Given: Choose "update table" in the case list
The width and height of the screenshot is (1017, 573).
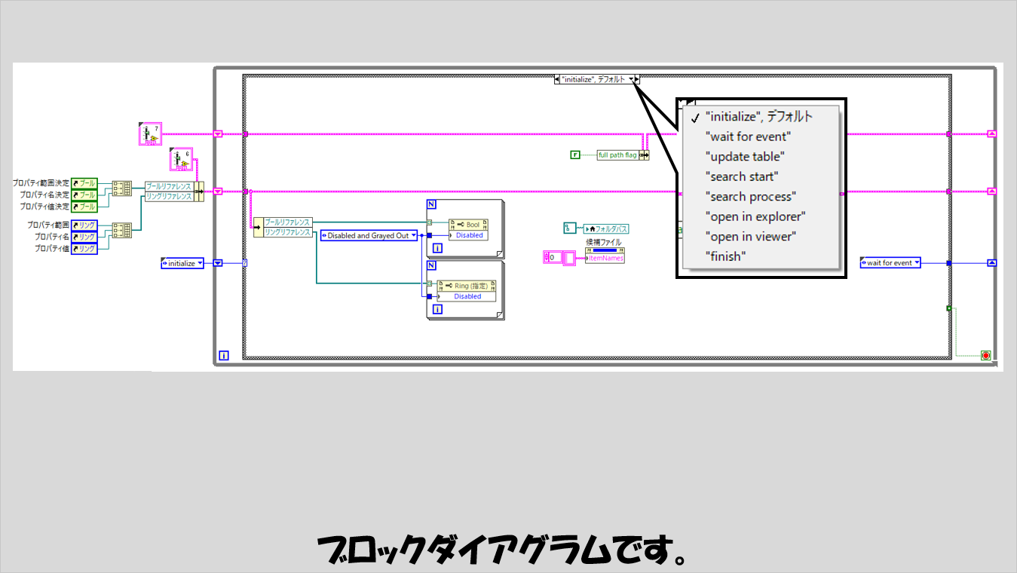Looking at the screenshot, I should pos(744,157).
